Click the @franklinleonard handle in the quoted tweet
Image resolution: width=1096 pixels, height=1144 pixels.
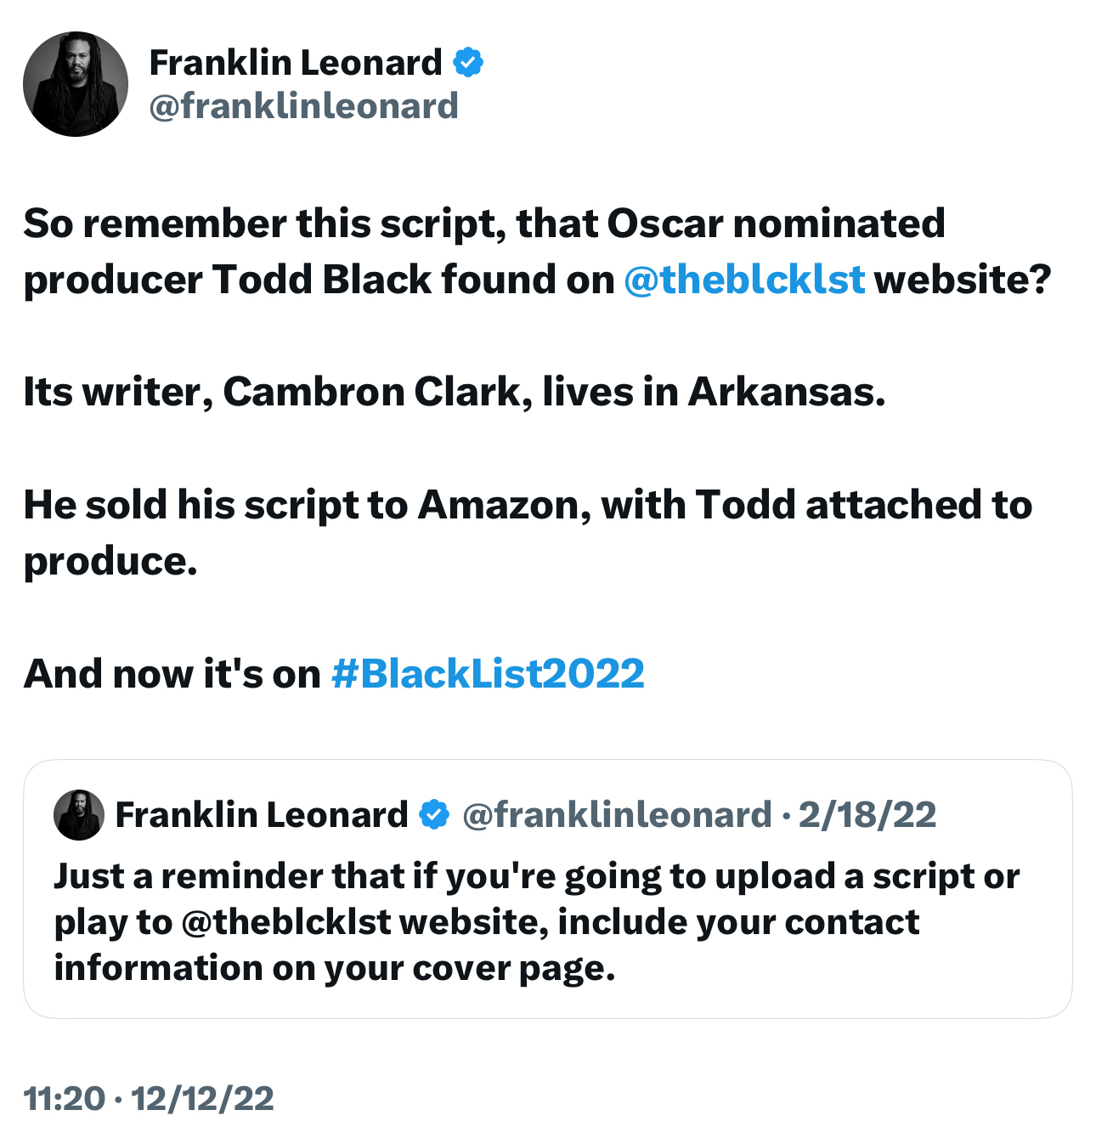[617, 814]
